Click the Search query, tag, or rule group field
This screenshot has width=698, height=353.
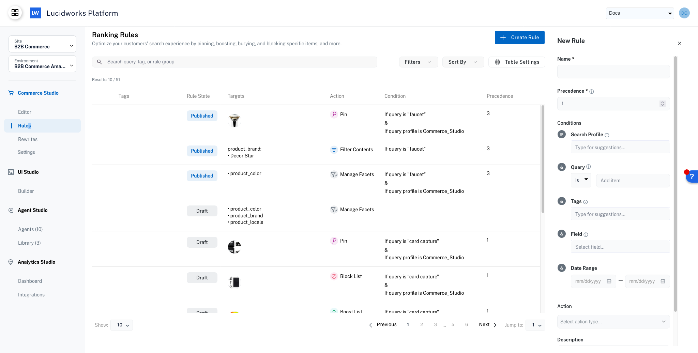coord(234,62)
